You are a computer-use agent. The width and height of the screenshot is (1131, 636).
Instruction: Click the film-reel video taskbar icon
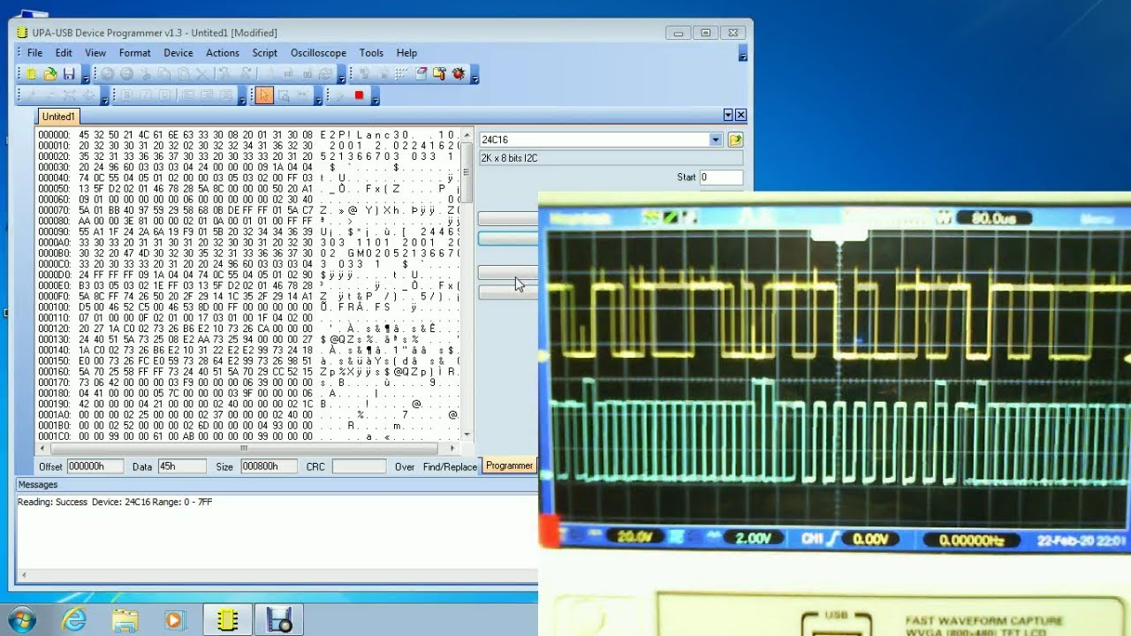(x=279, y=620)
